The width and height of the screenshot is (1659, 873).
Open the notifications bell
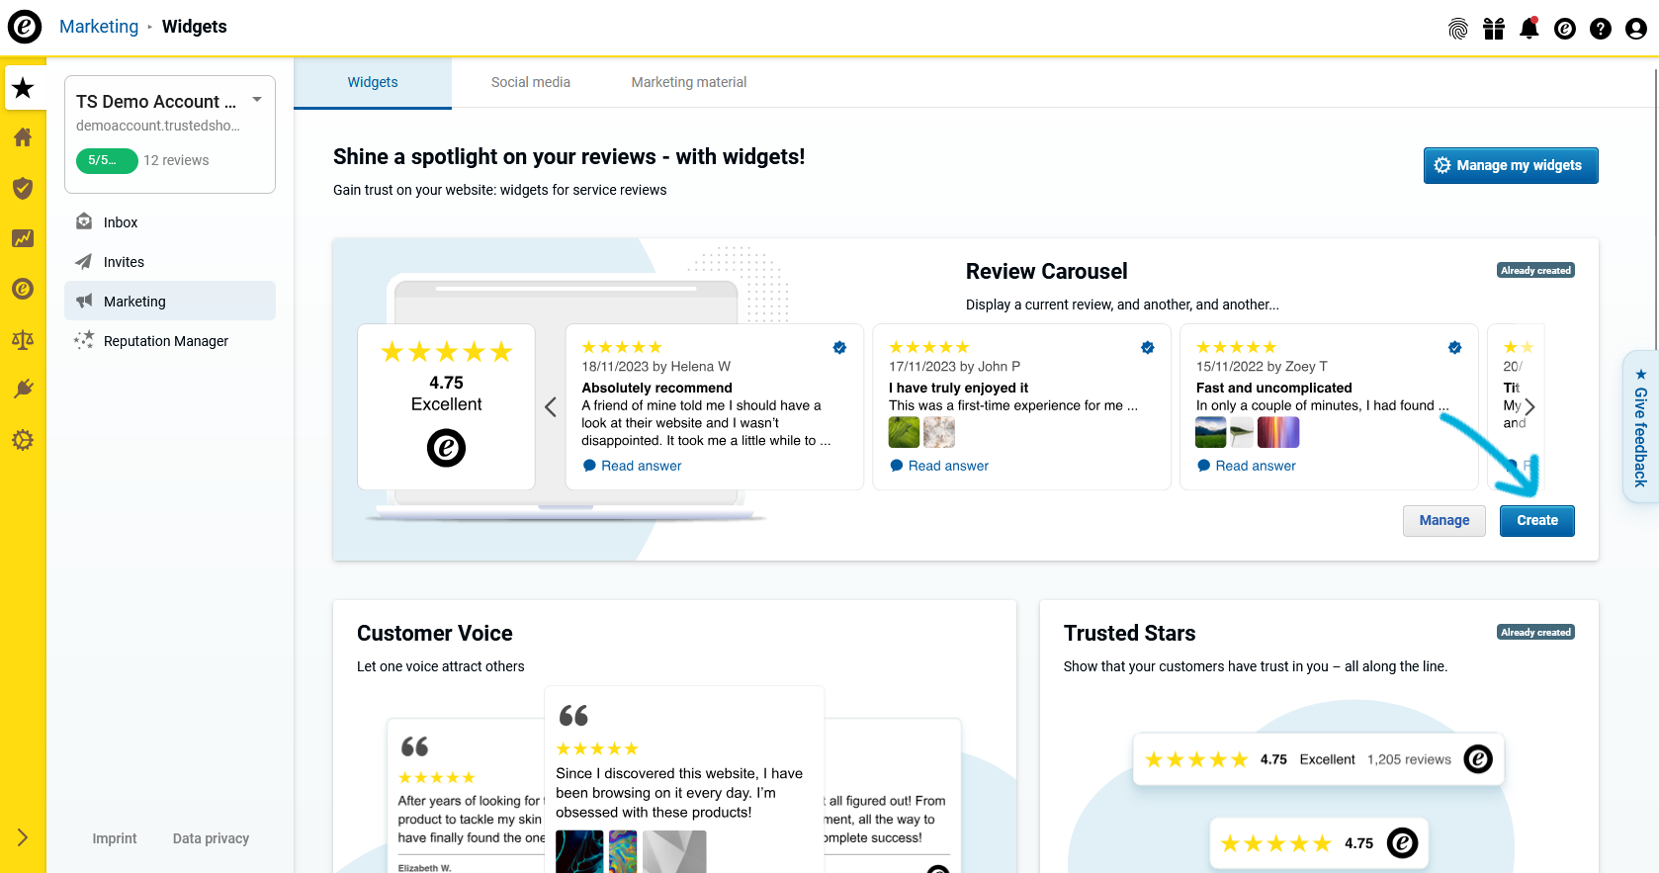point(1529,28)
